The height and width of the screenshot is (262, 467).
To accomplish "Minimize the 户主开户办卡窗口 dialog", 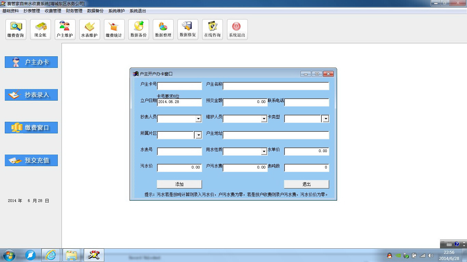I will pos(306,74).
